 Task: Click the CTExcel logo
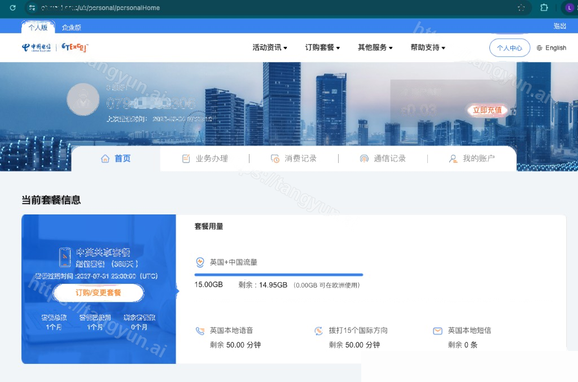[x=75, y=47]
